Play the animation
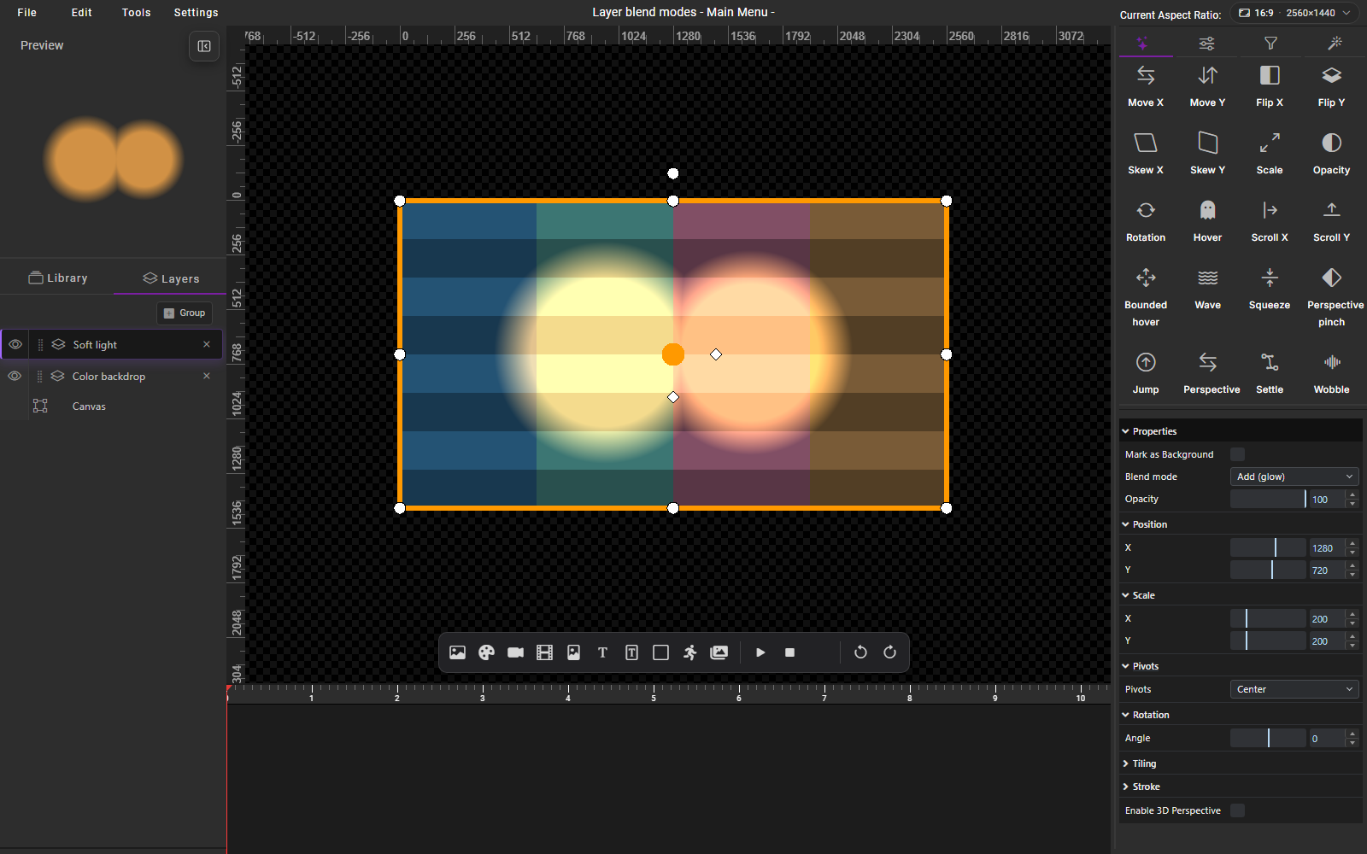 pyautogui.click(x=760, y=652)
